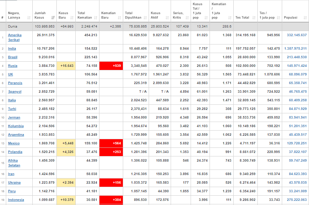The width and height of the screenshot is (309, 205).
Task: Open the Polandia country link
Action: pos(15,152)
